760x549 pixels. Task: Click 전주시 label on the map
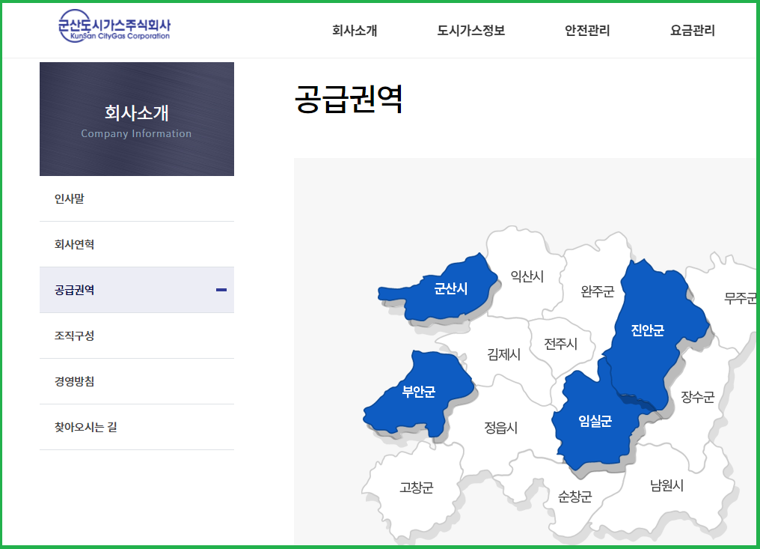(560, 344)
